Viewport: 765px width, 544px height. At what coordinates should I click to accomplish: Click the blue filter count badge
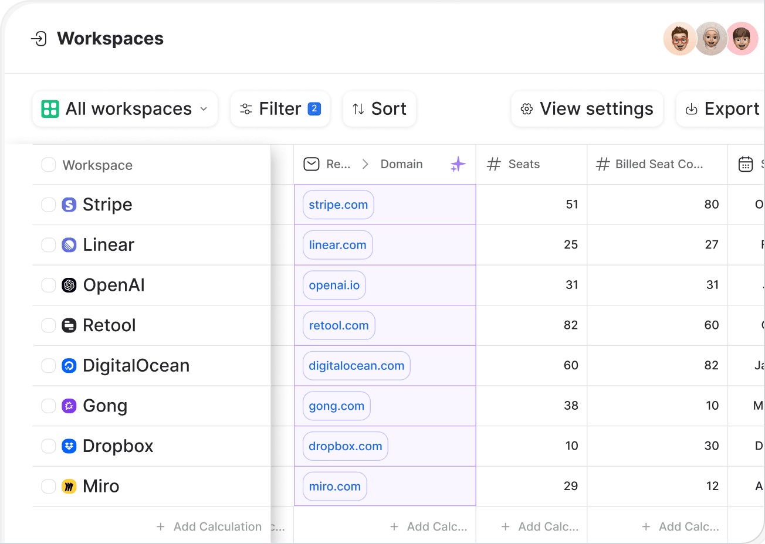(314, 108)
